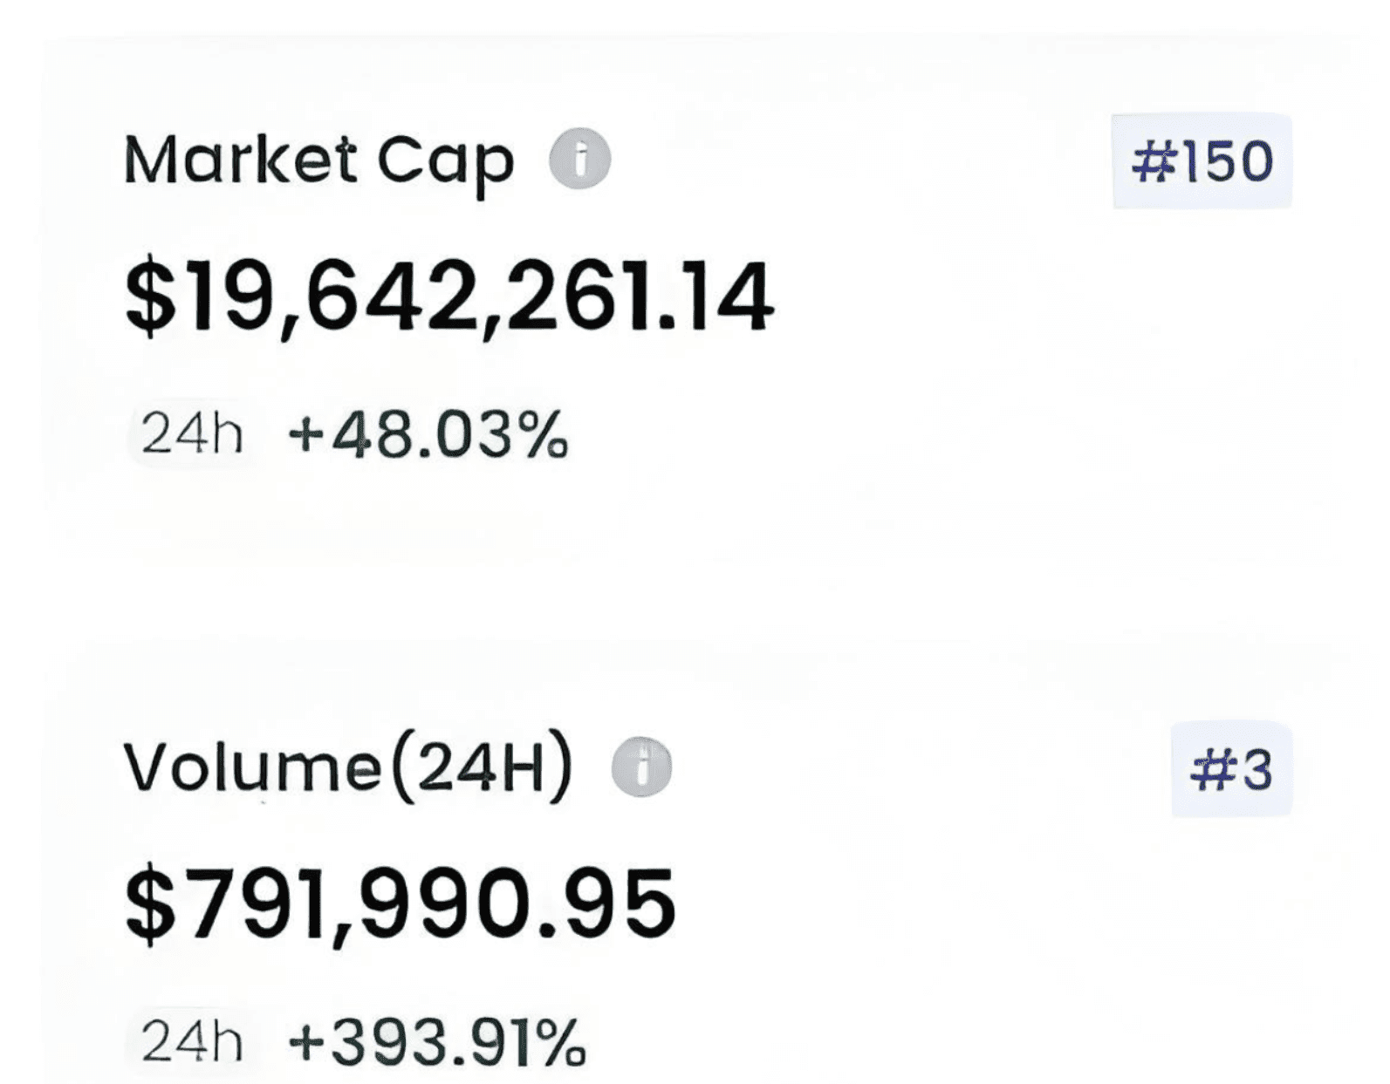Click '791' in the volume amount
This screenshot has width=1390, height=1084.
pos(255,904)
